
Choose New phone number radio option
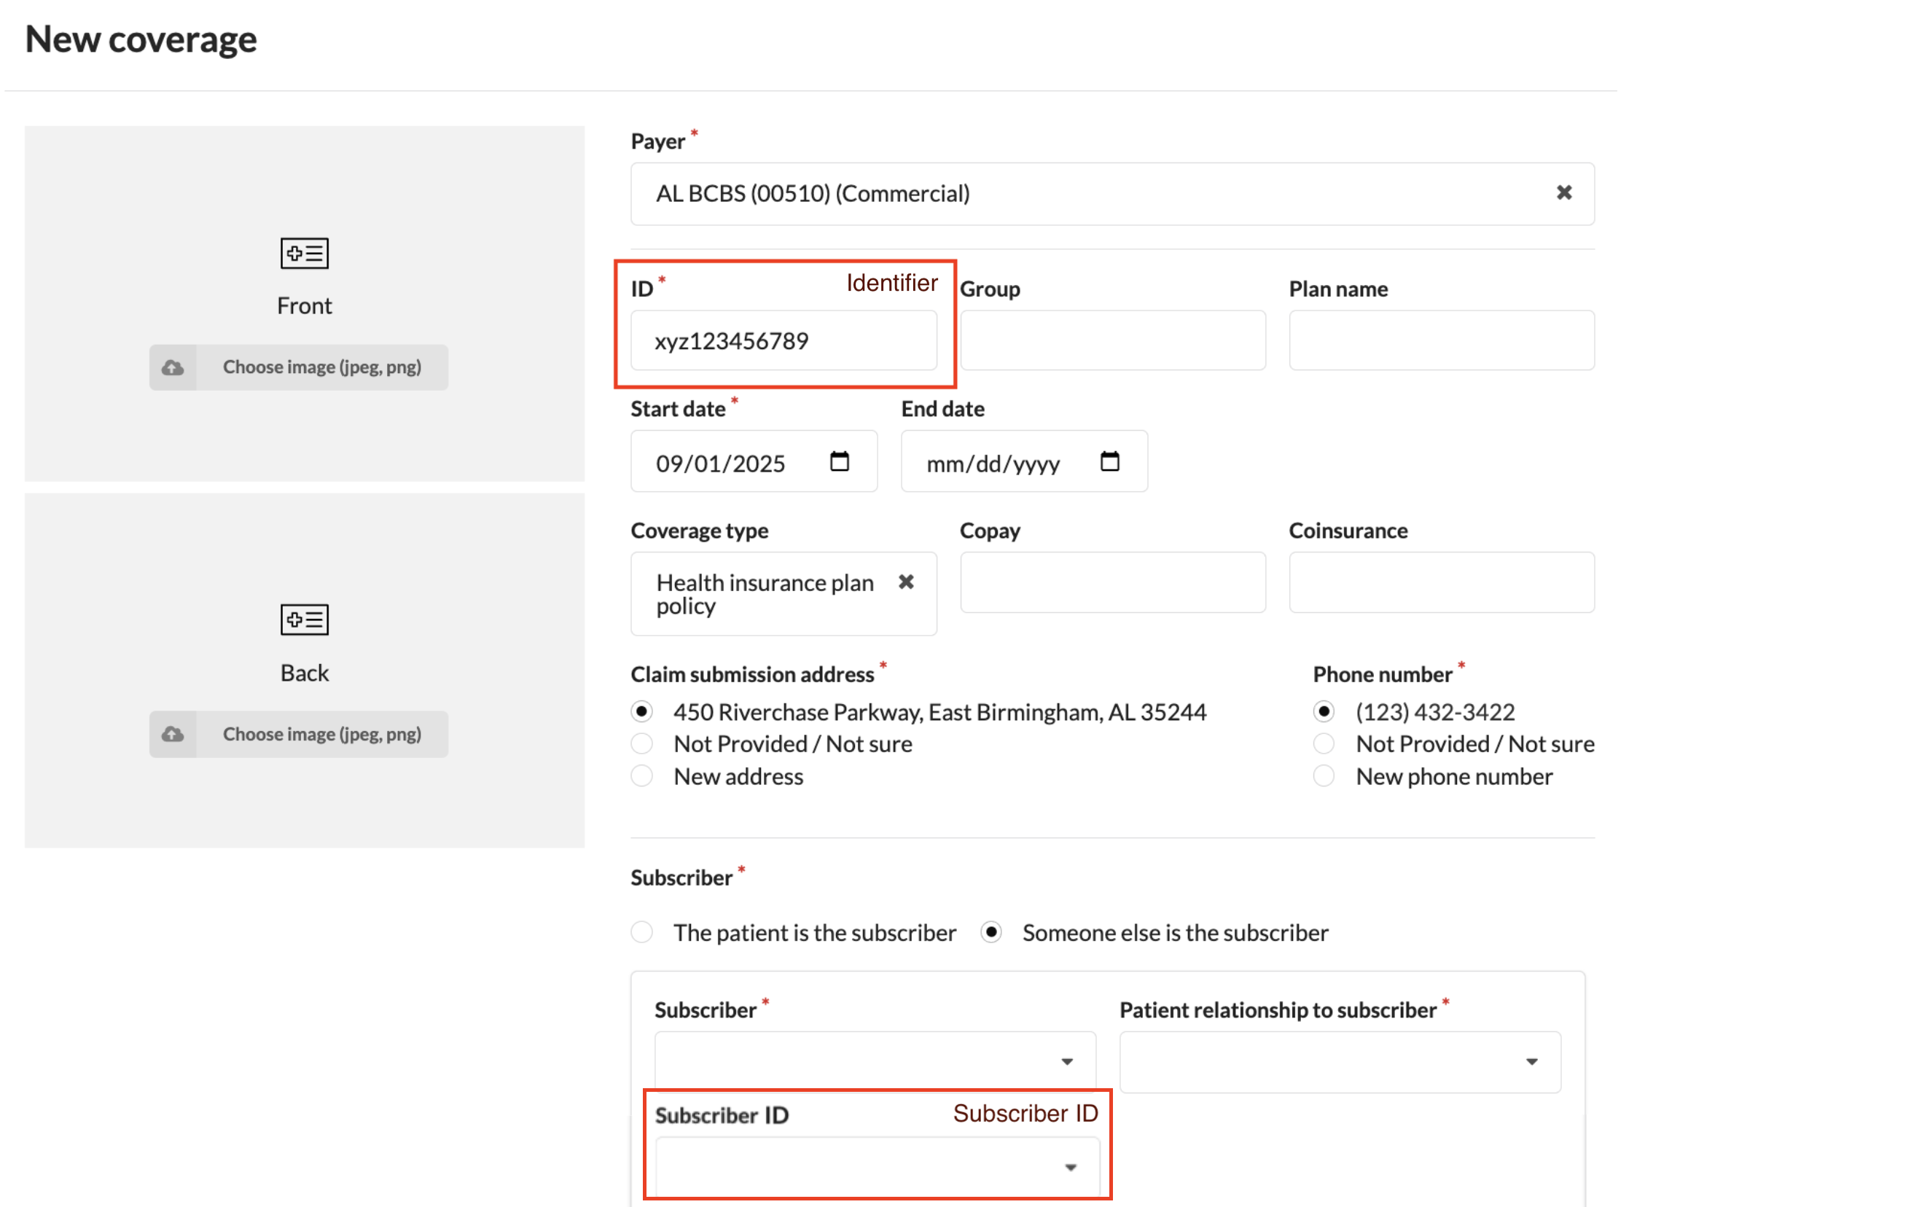pyautogui.click(x=1324, y=776)
